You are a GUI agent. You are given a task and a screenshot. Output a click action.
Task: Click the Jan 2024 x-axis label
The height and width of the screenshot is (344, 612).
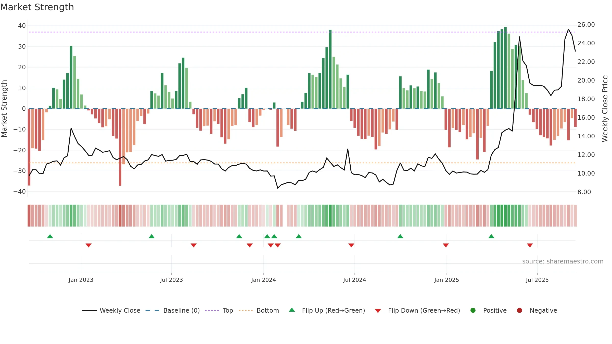263,280
